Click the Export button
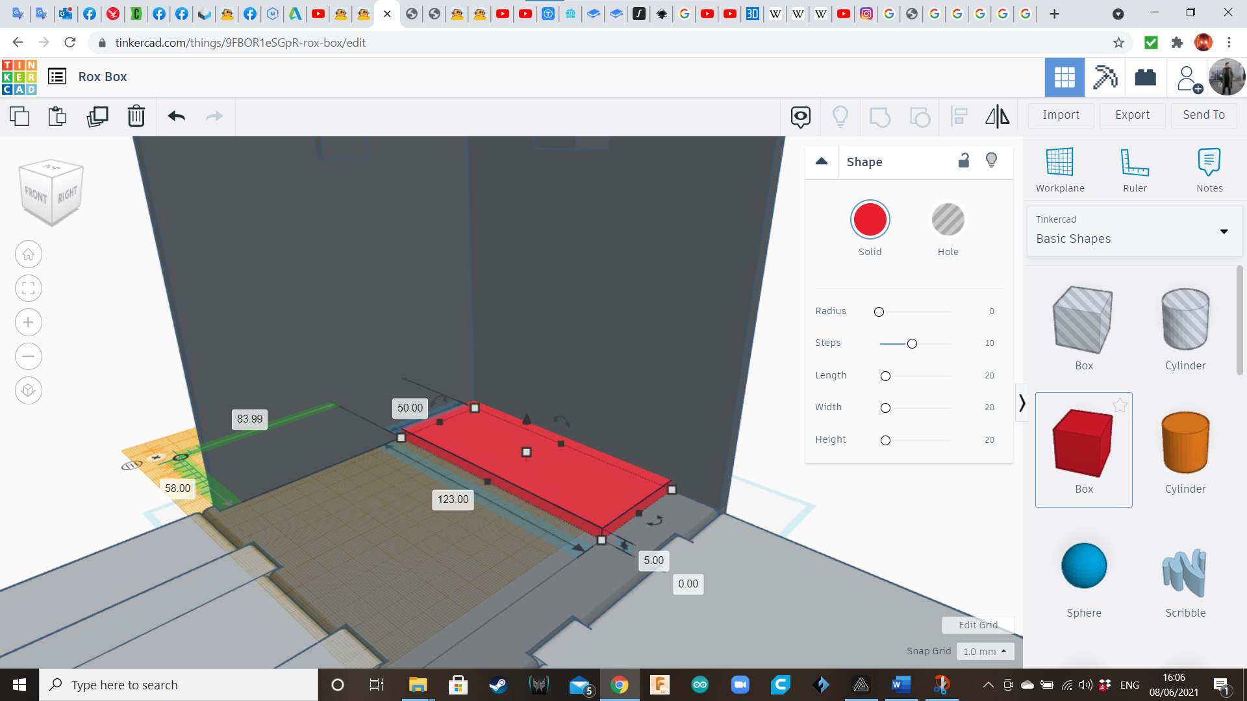 point(1132,115)
